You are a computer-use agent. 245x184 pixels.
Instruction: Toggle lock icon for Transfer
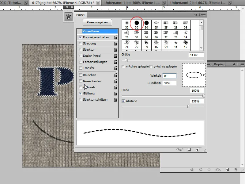[115, 68]
